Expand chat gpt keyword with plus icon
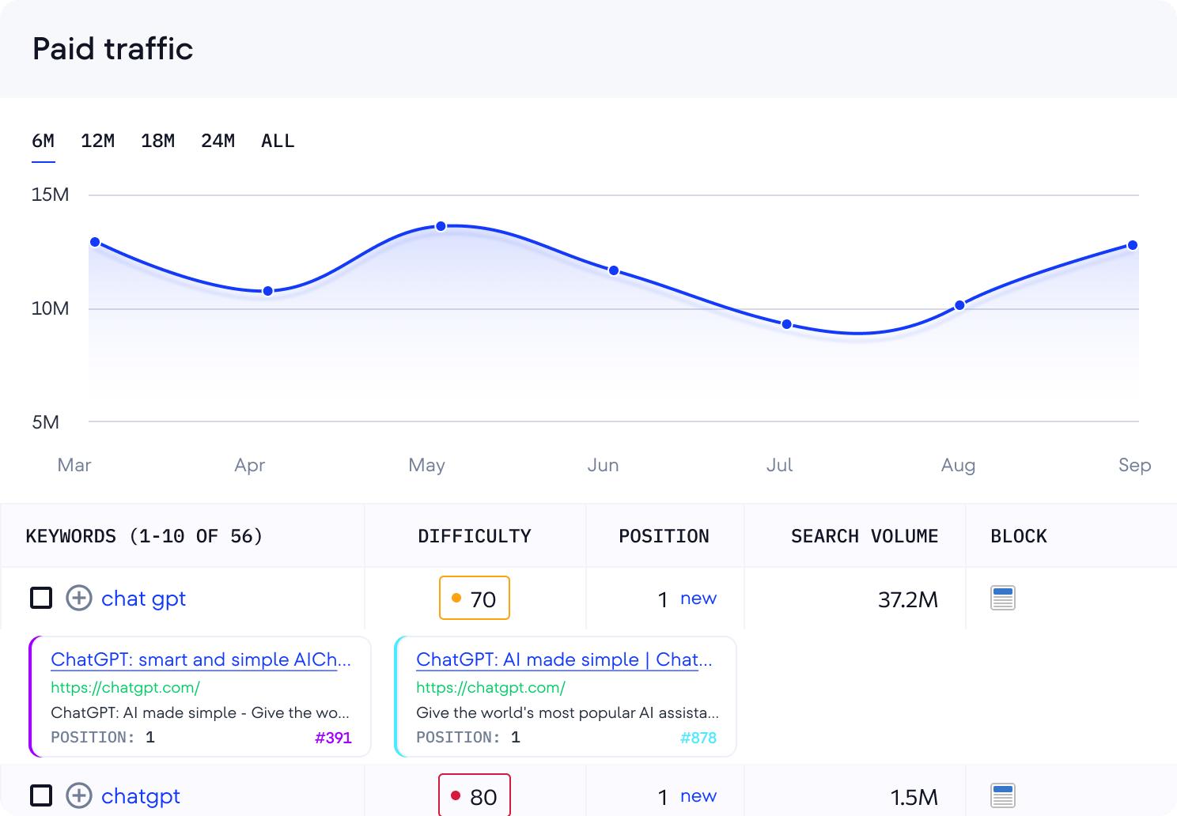Viewport: 1177px width, 816px height. click(x=79, y=599)
